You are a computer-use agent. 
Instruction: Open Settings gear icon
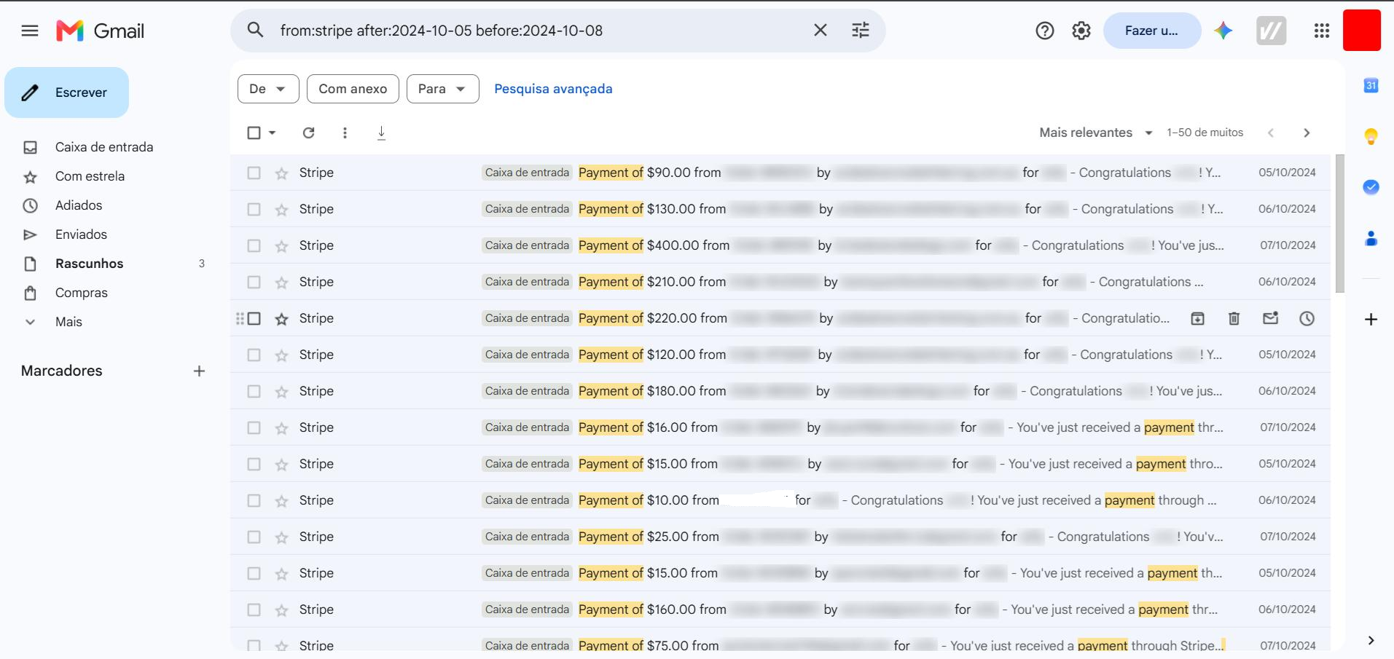1081,31
